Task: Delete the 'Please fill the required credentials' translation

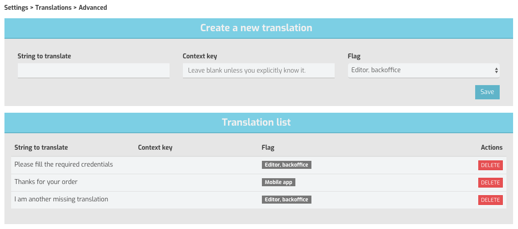Action: click(490, 165)
